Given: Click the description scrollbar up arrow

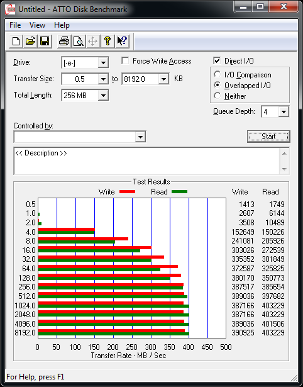Looking at the screenshot, I should point(284,154).
